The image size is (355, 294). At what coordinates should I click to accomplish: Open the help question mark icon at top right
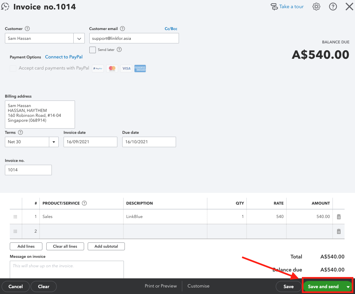point(333,7)
